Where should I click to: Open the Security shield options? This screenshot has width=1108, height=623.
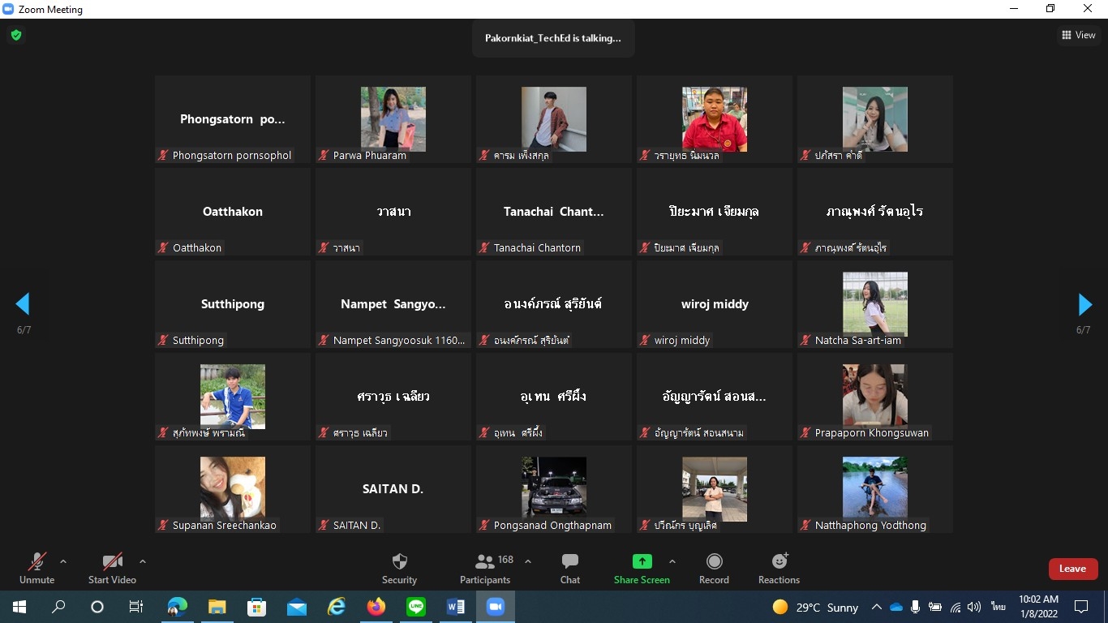pos(399,568)
